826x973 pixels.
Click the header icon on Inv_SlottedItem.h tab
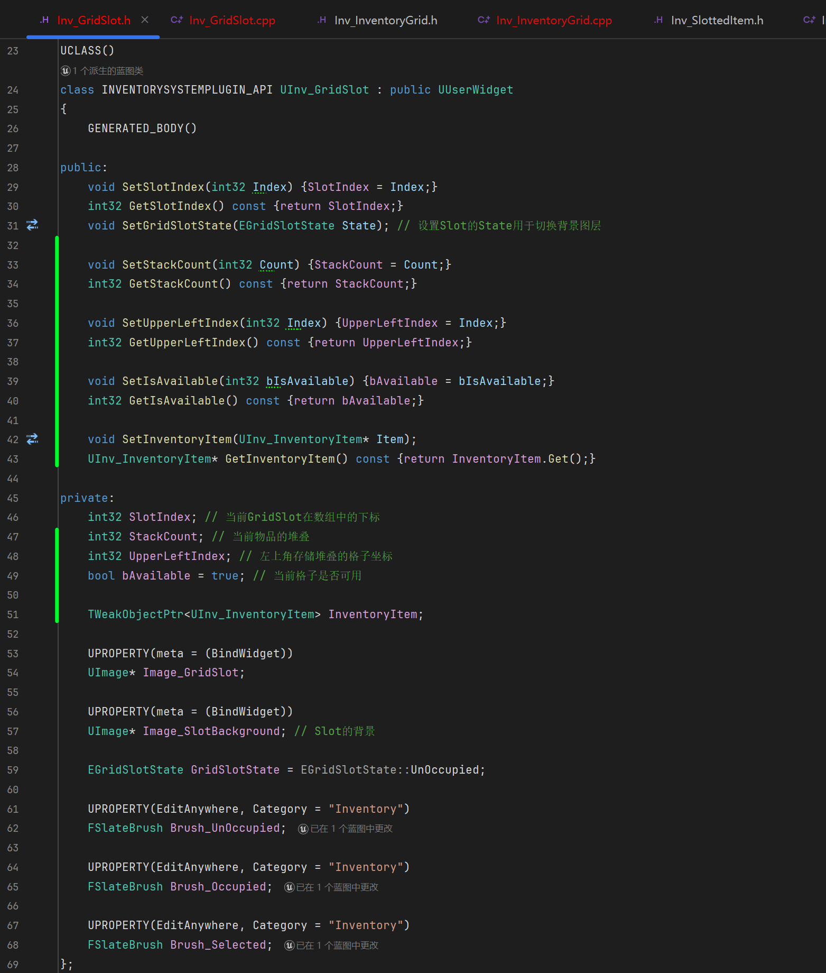[x=658, y=20]
